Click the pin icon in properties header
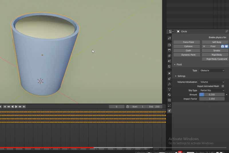The image size is (229, 153). pyautogui.click(x=226, y=31)
